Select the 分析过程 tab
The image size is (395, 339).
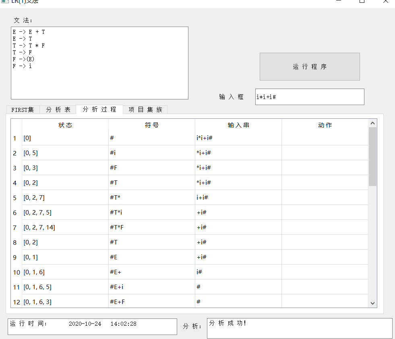pos(99,109)
